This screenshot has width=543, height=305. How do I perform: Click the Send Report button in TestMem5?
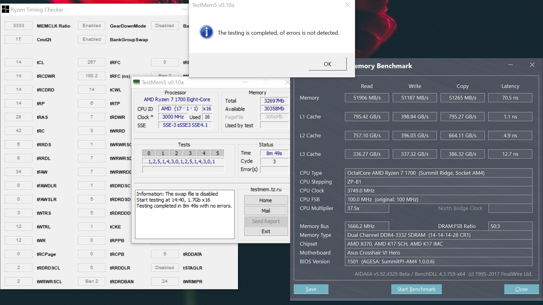266,221
